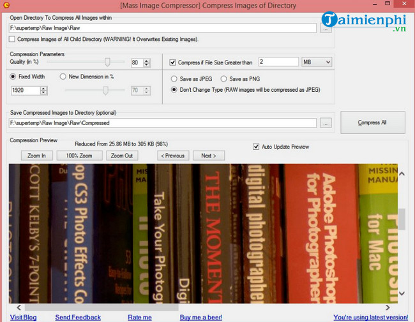Increase the Quality value with up arrow
415x322 pixels.
[147, 61]
